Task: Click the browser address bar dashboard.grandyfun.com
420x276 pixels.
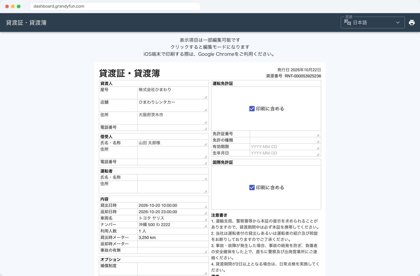Action: pyautogui.click(x=115, y=6)
